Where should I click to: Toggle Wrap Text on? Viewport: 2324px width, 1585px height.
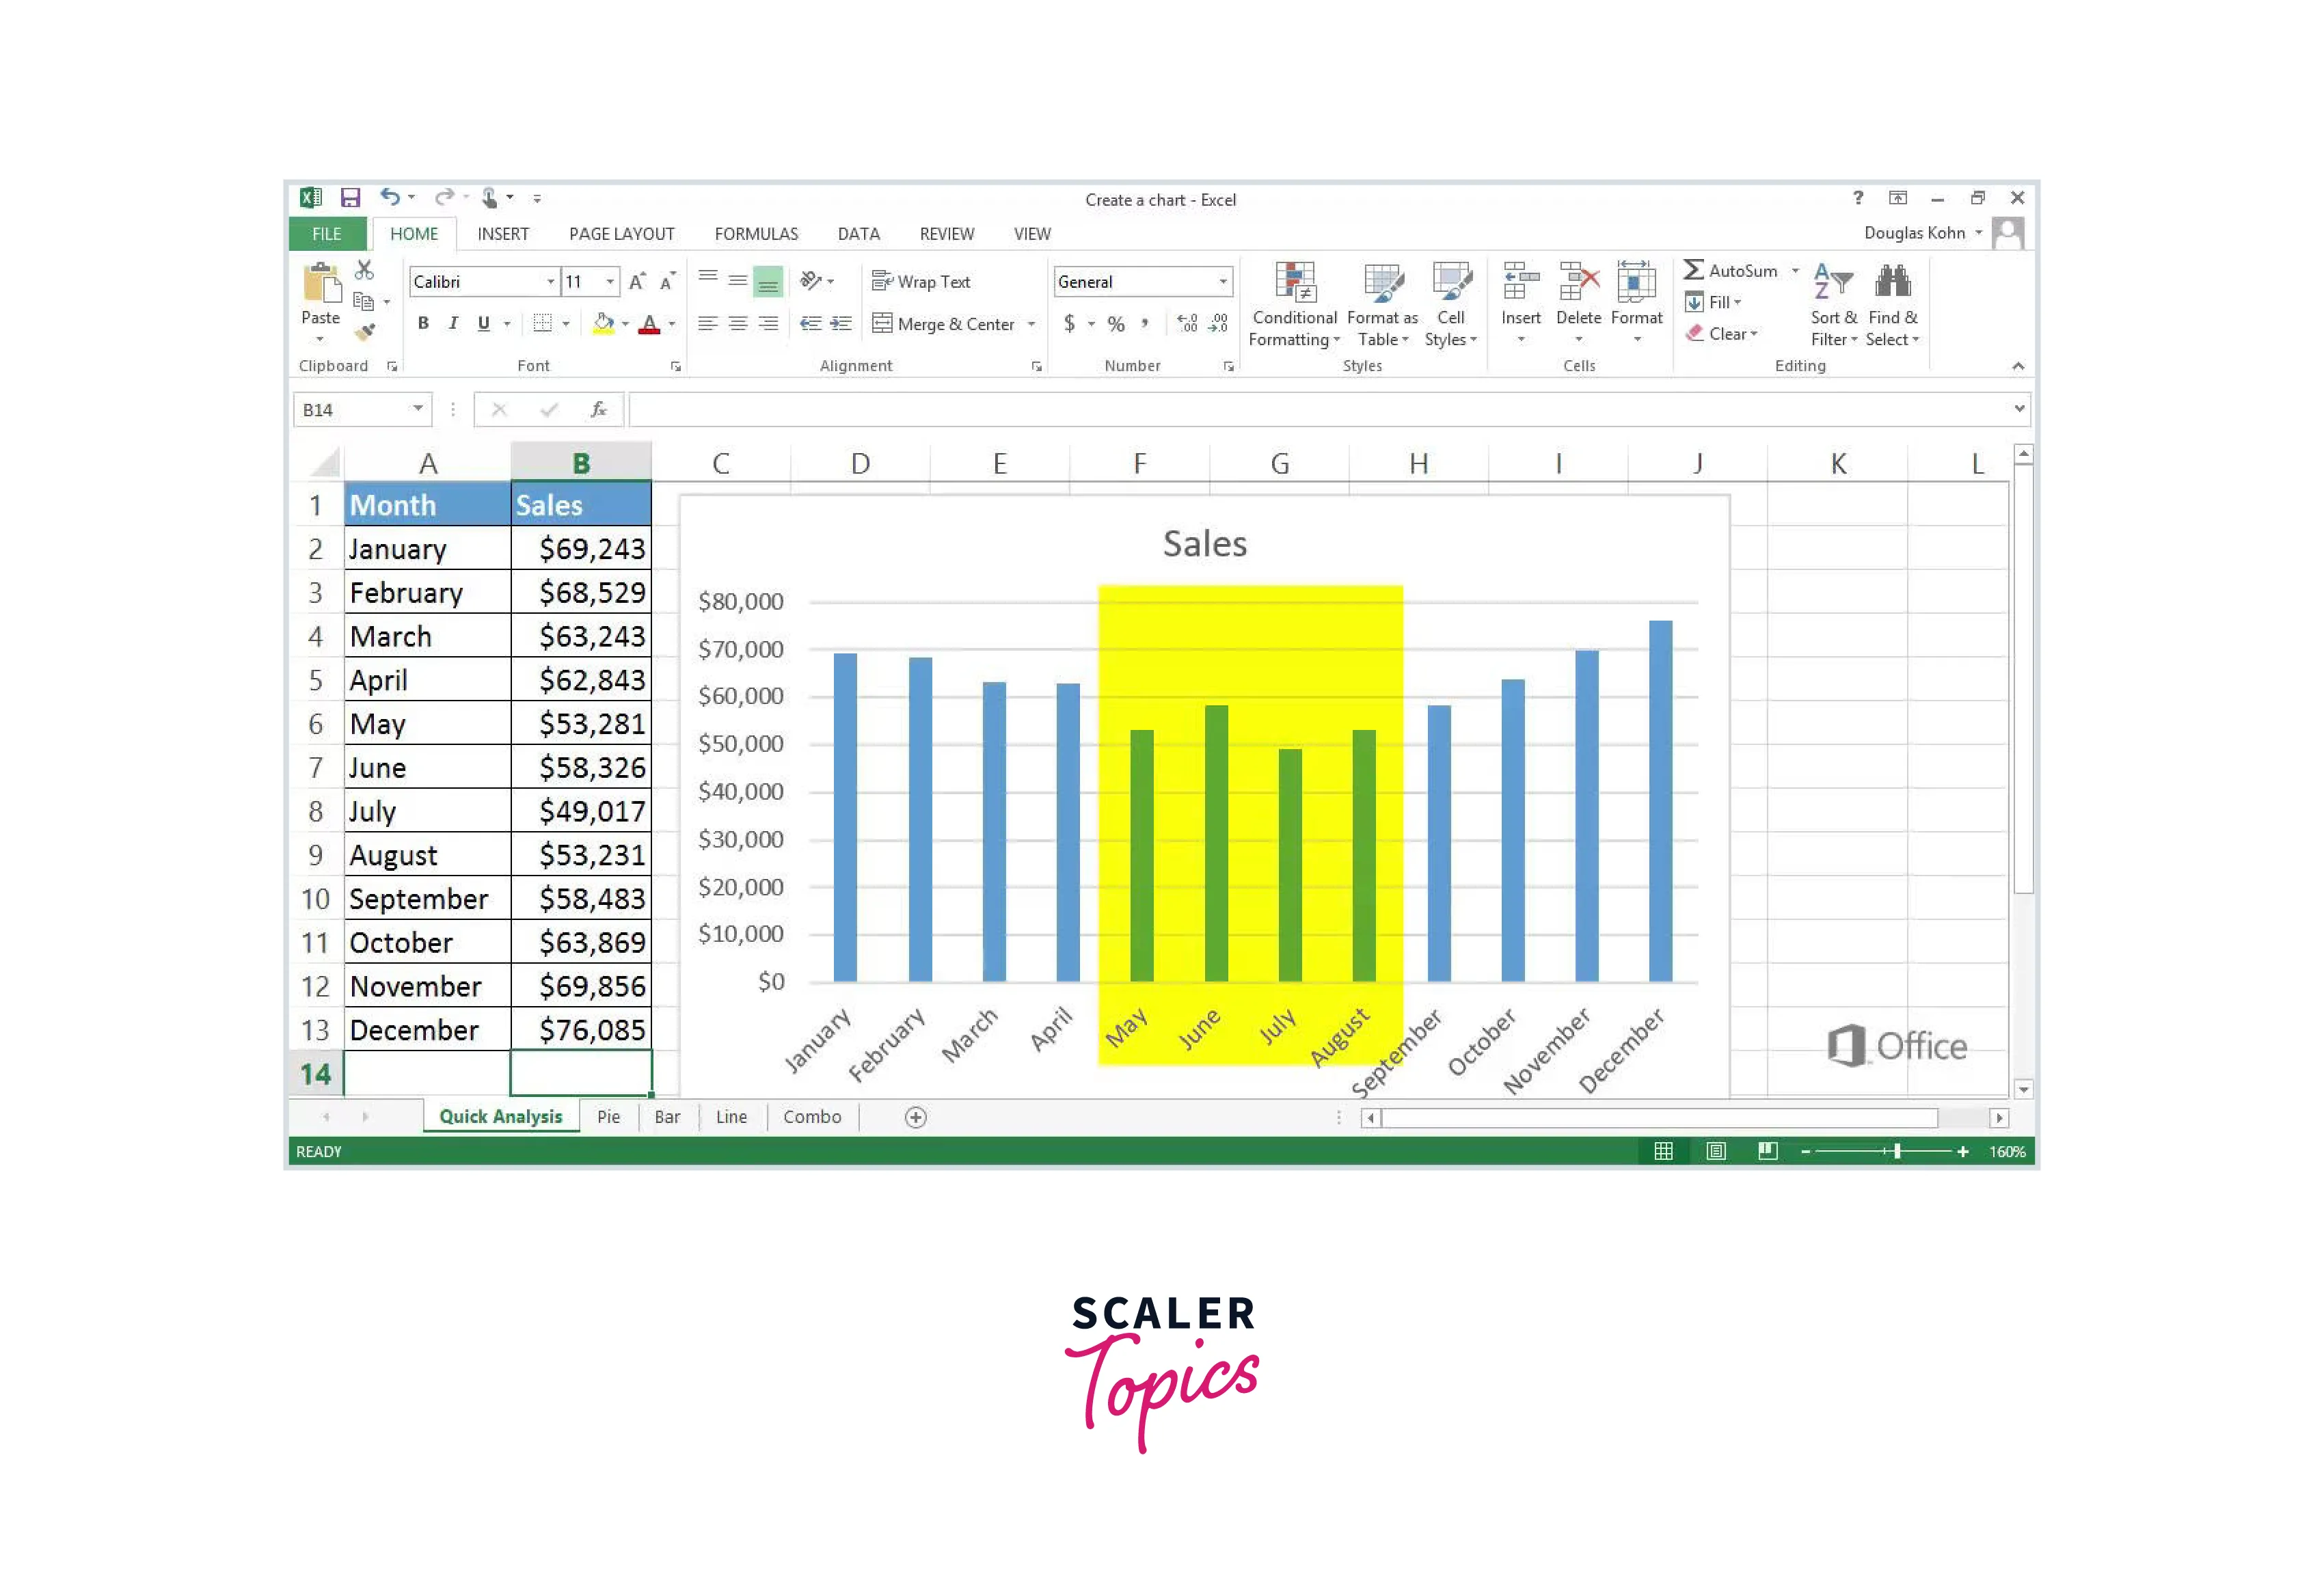[921, 282]
